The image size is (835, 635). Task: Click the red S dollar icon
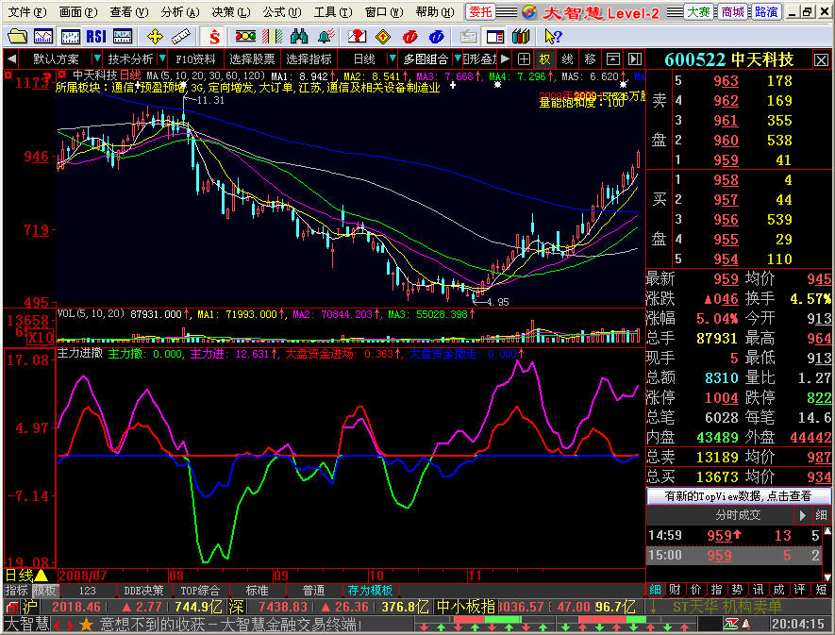(x=214, y=36)
